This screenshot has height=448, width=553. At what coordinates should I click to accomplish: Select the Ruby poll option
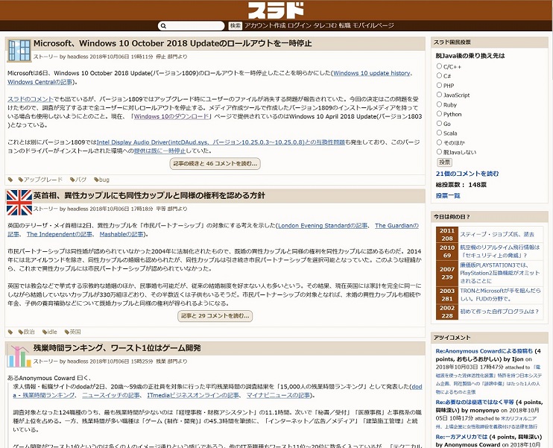pos(439,104)
